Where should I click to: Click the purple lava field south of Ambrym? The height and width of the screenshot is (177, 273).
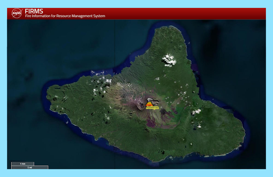tap(153, 124)
